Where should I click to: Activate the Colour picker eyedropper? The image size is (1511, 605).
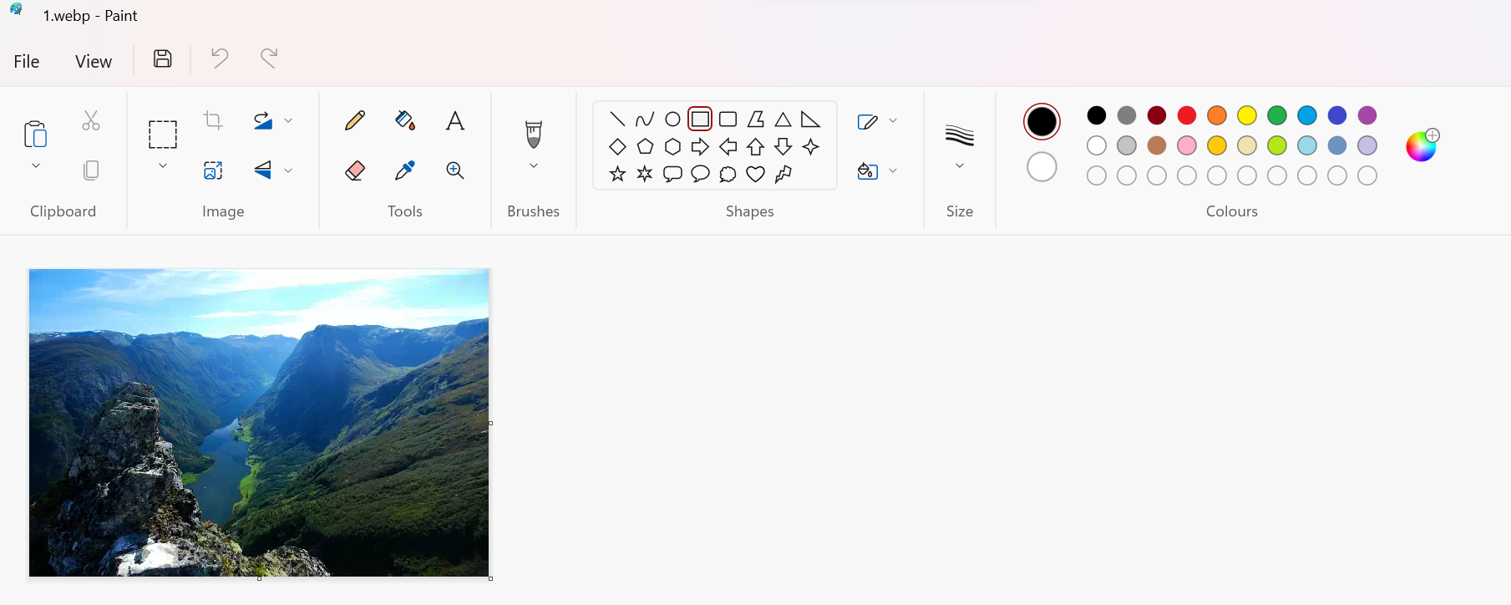coord(405,170)
